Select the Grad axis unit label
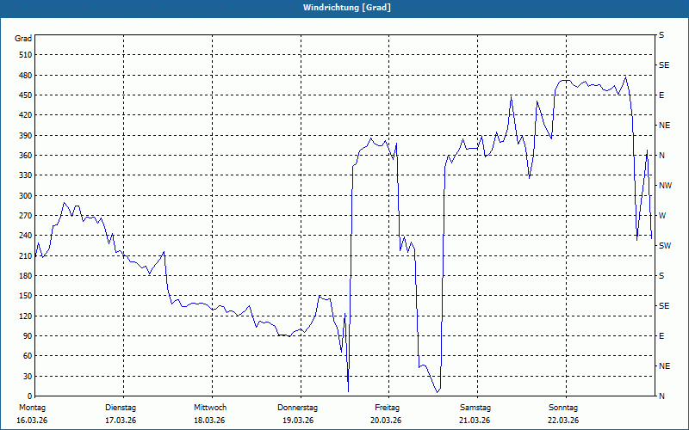The image size is (689, 430). (23, 39)
